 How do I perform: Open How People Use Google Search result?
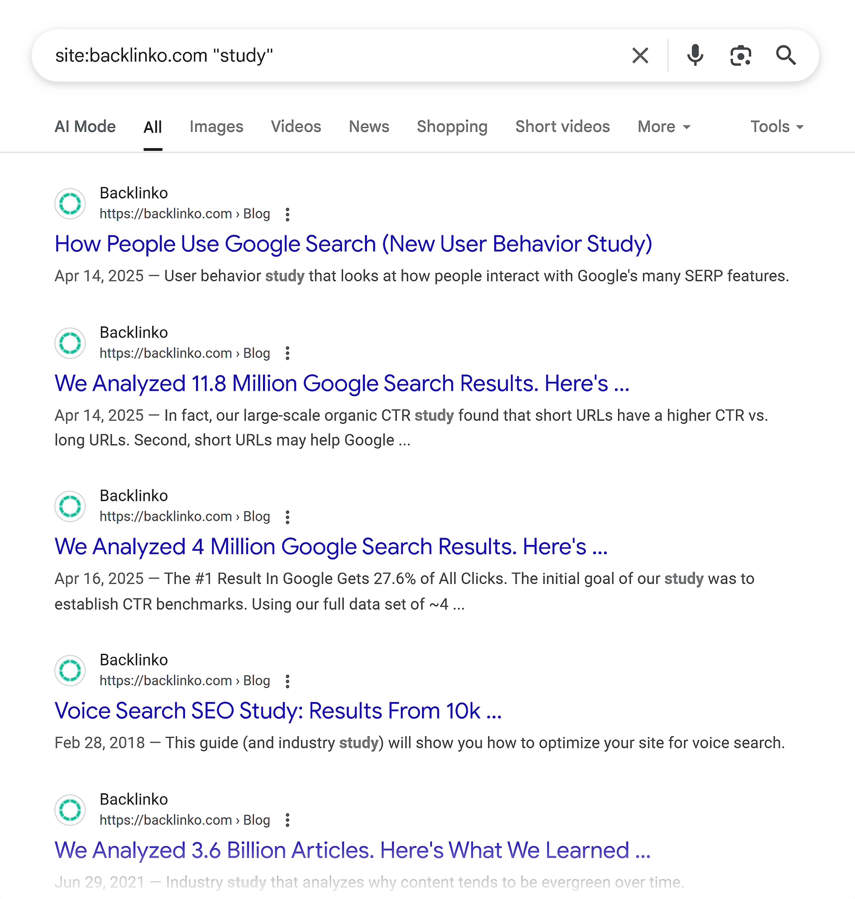point(353,244)
